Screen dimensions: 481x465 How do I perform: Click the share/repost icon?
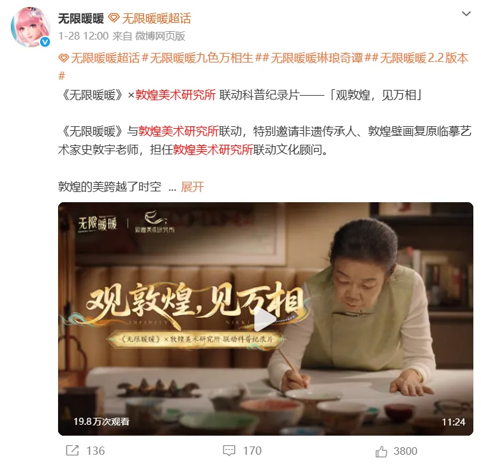coord(72,450)
